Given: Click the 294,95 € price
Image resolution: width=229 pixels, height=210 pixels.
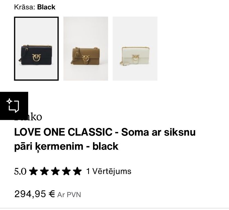Looking at the screenshot, I should [x=35, y=194].
